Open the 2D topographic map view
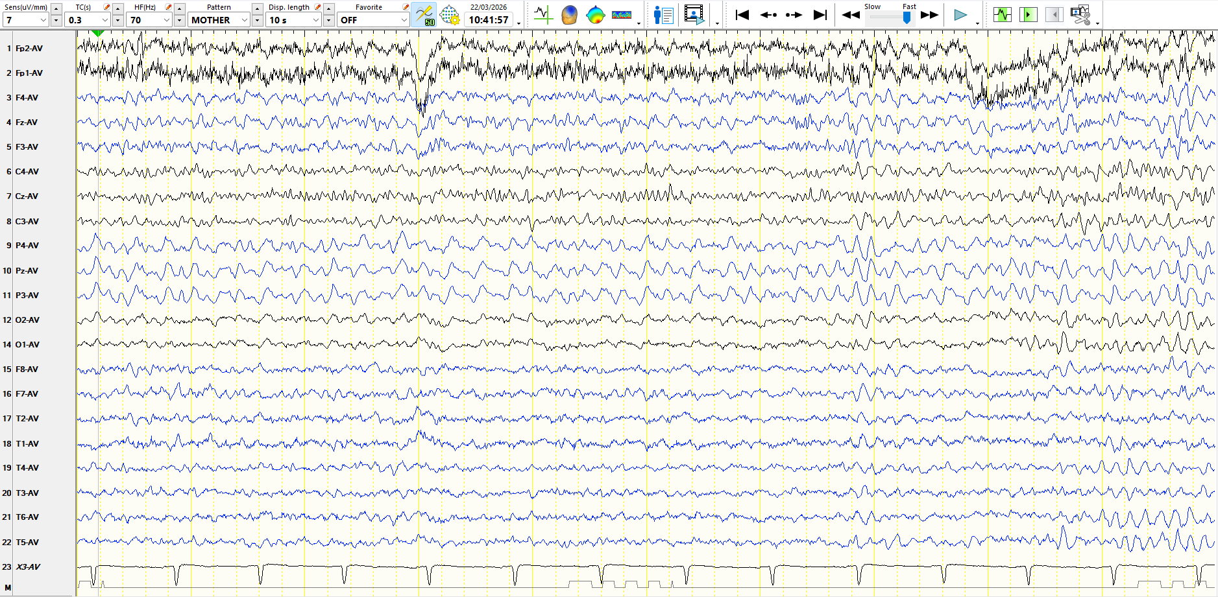 595,14
